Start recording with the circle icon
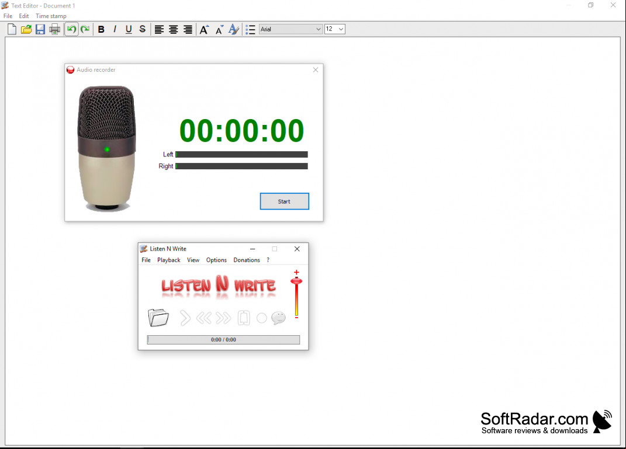The width and height of the screenshot is (626, 449). coord(261,318)
